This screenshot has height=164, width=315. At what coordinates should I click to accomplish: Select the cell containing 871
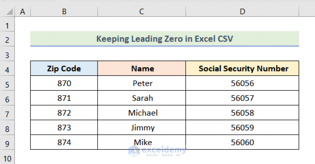[x=64, y=98]
